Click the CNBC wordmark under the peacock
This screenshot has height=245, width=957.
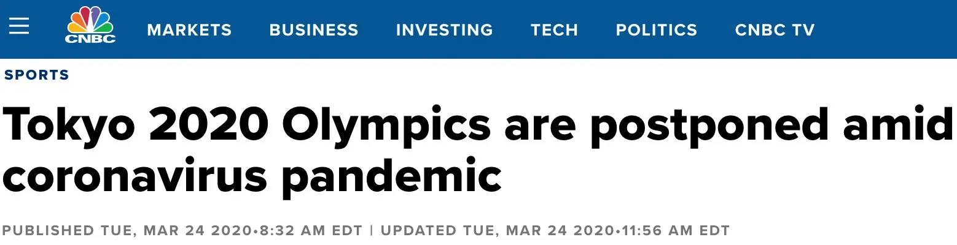[x=91, y=39]
